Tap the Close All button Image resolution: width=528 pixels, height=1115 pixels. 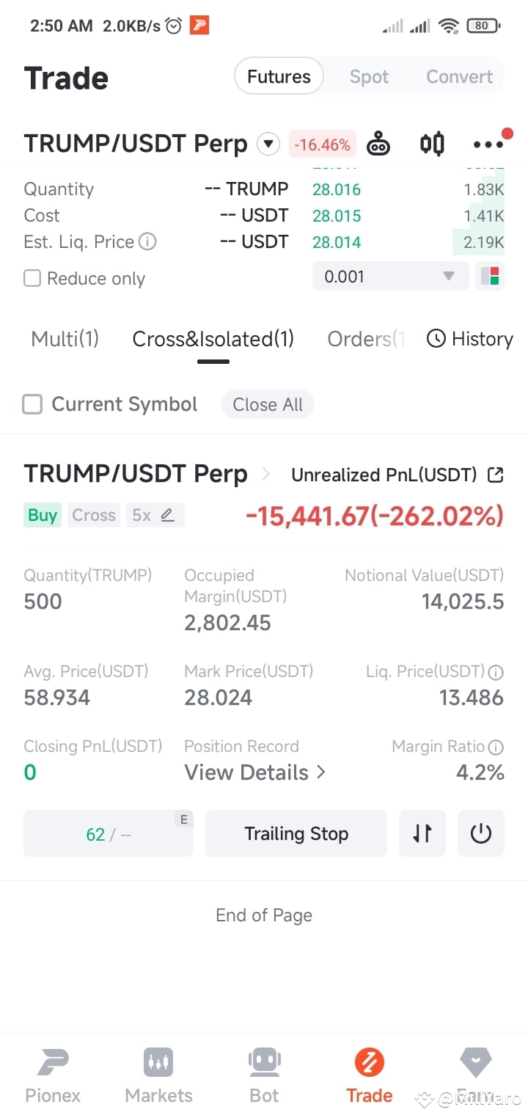coord(268,404)
